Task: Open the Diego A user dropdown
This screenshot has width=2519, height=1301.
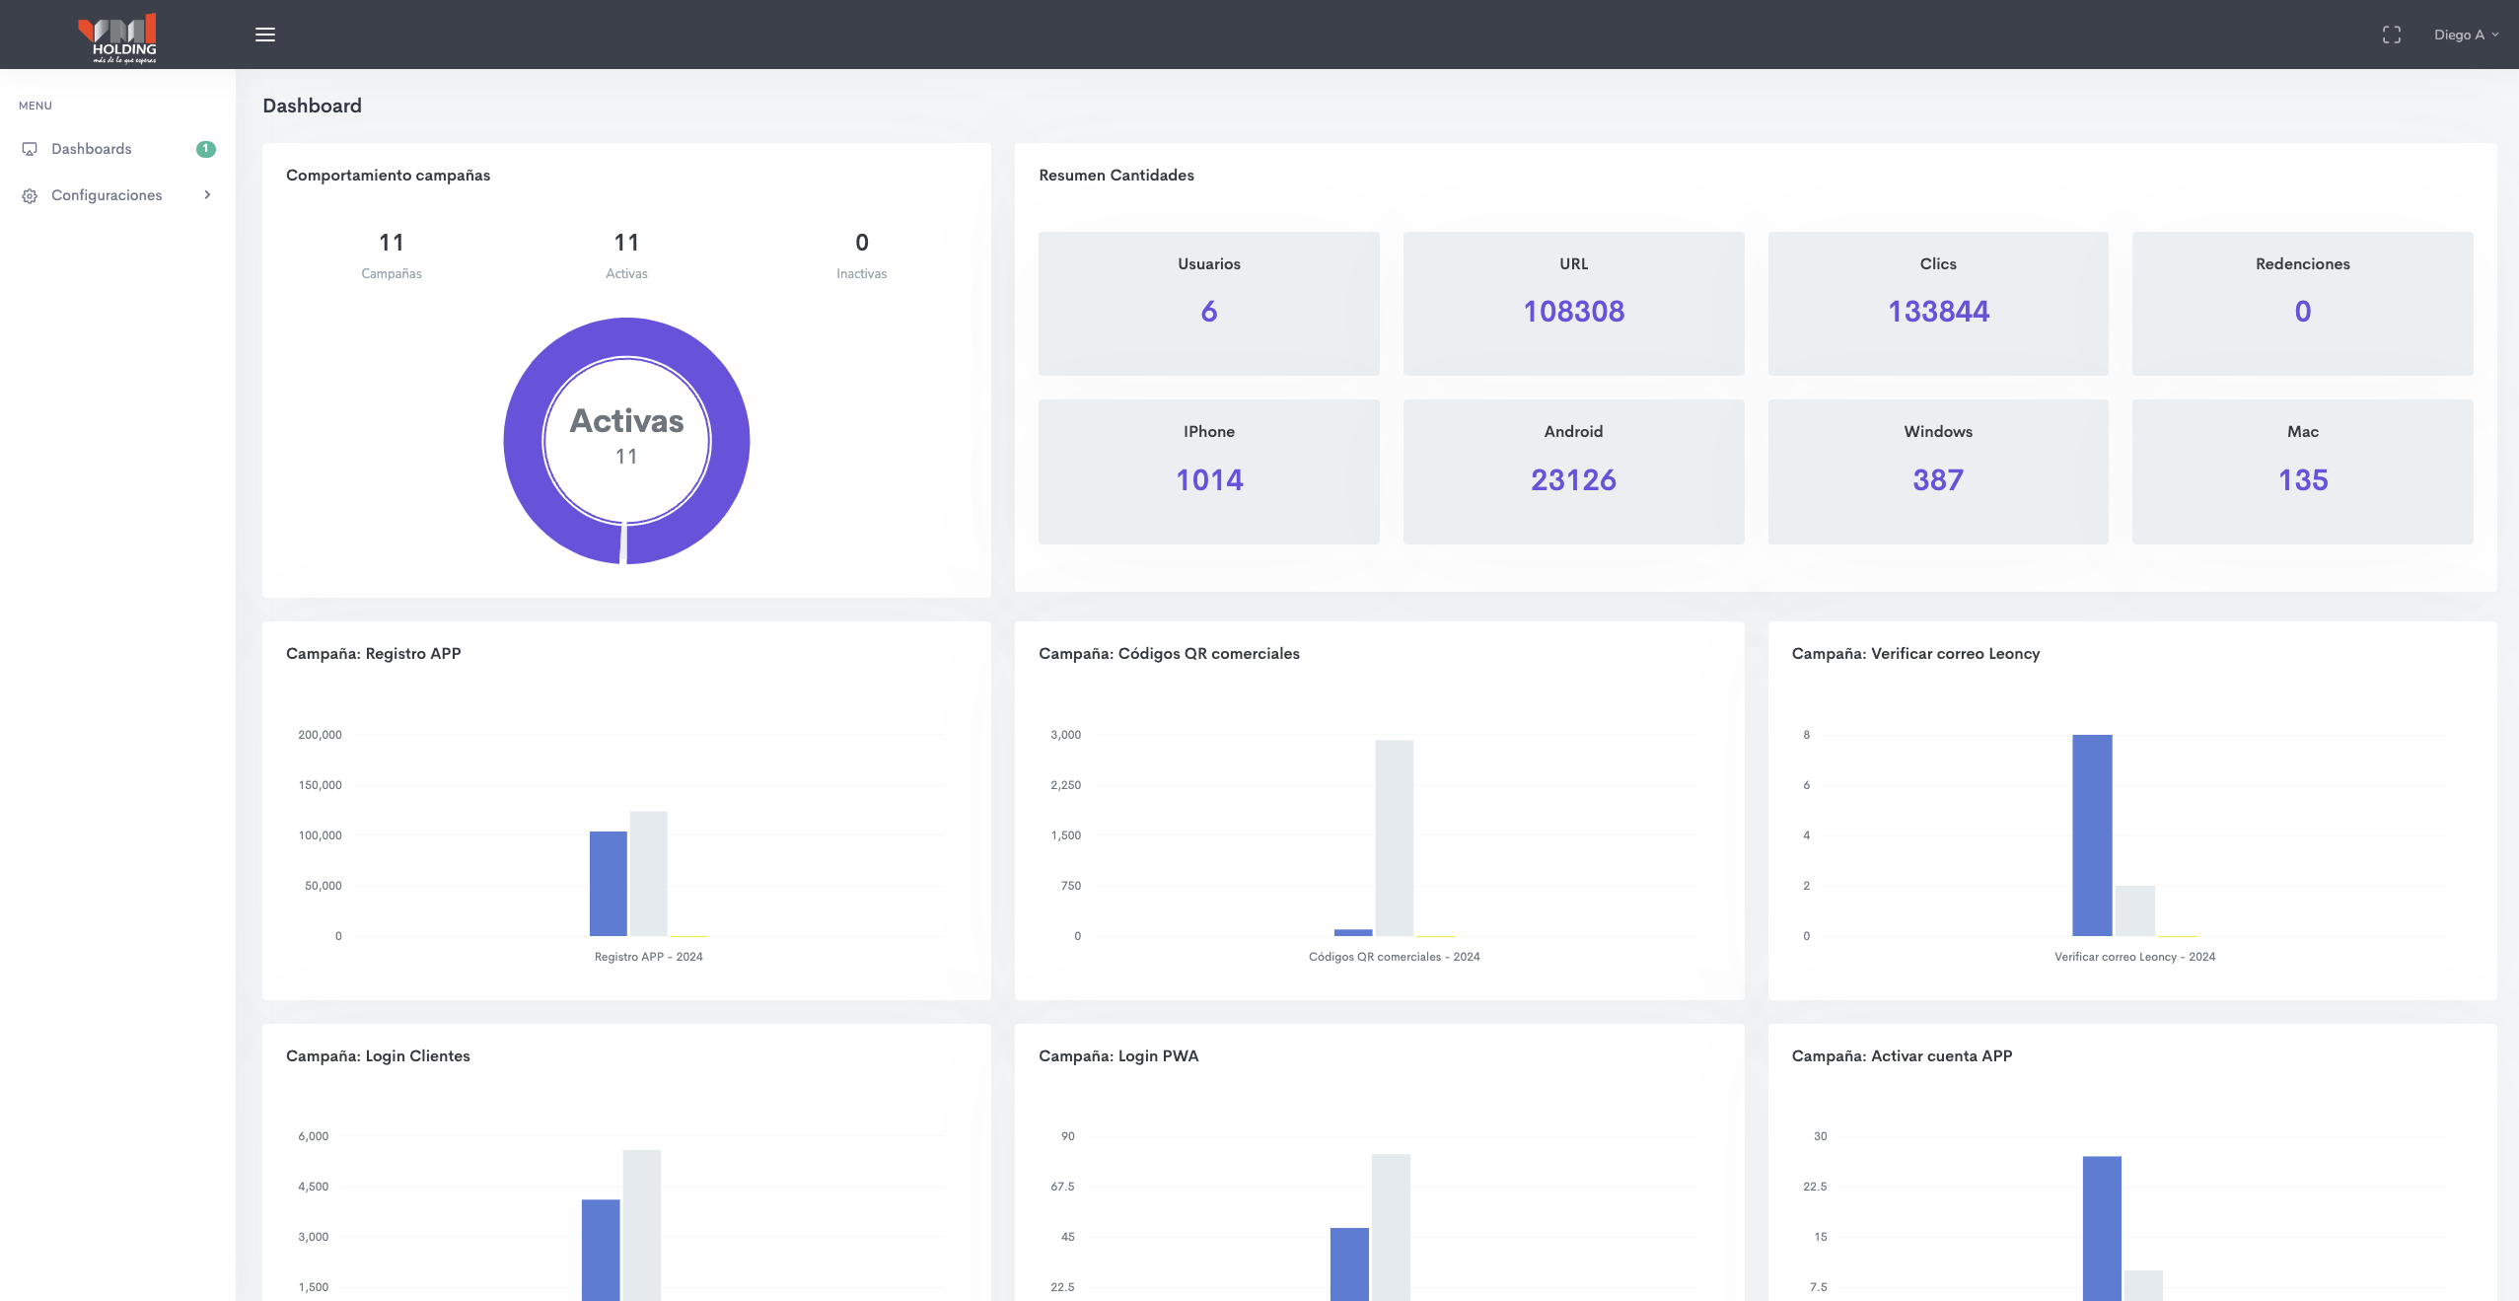Action: click(x=2466, y=35)
